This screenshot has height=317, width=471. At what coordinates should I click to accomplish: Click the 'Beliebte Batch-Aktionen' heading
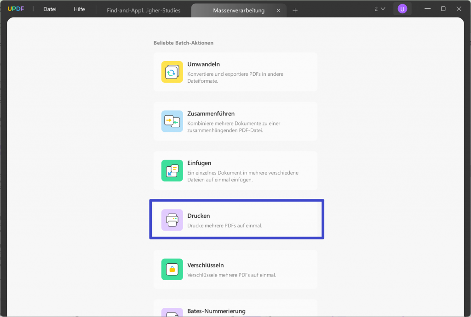click(x=184, y=43)
